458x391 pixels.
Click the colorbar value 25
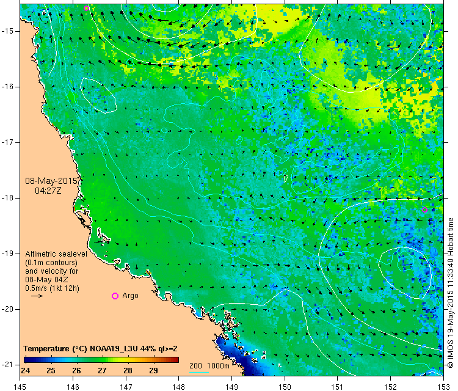pos(51,371)
